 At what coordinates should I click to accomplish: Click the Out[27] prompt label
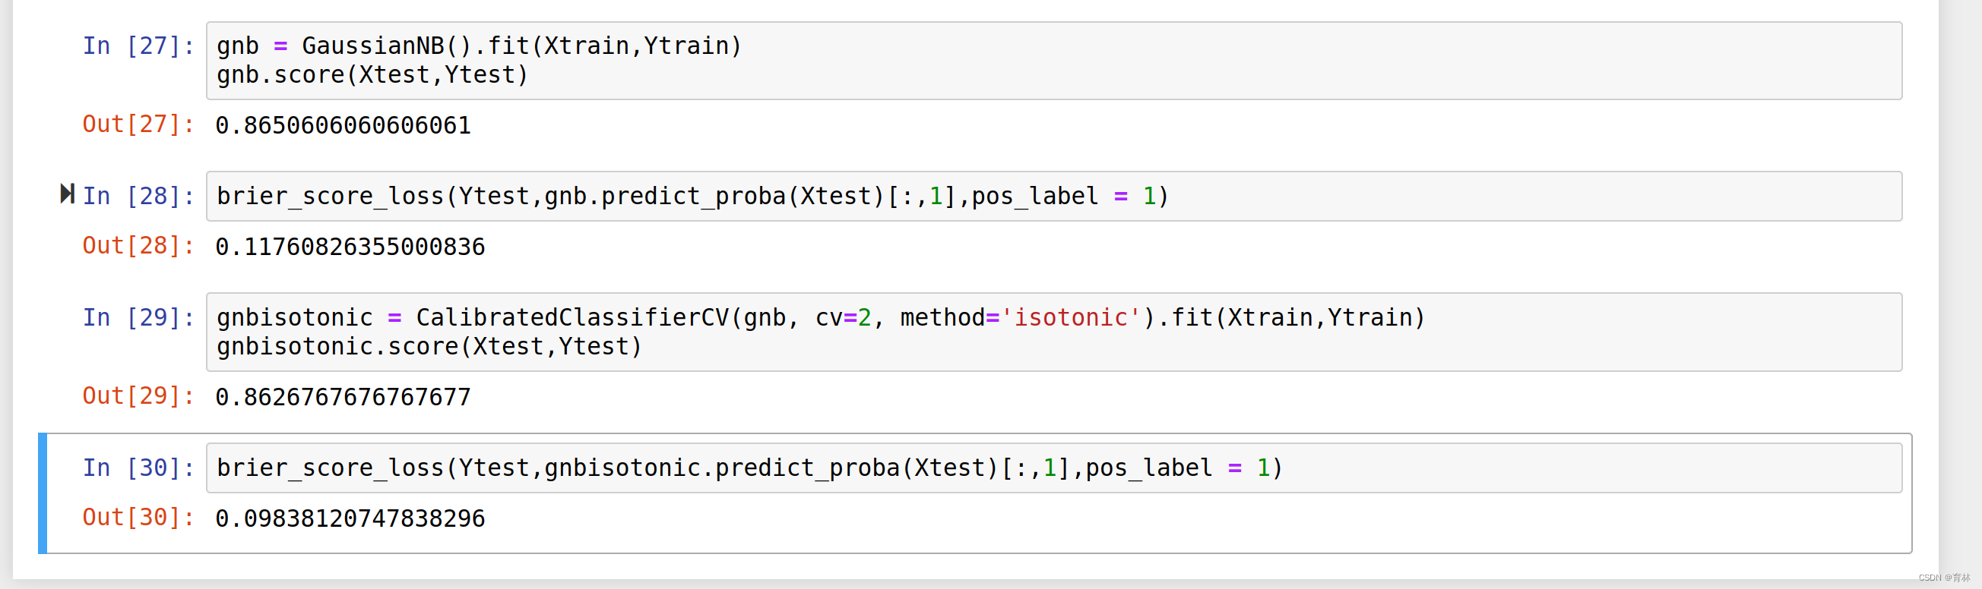[138, 124]
